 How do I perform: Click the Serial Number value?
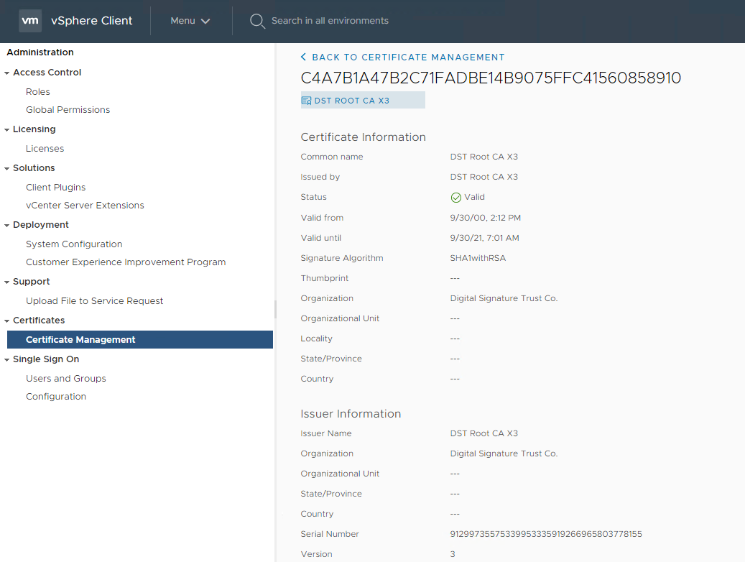coord(546,534)
